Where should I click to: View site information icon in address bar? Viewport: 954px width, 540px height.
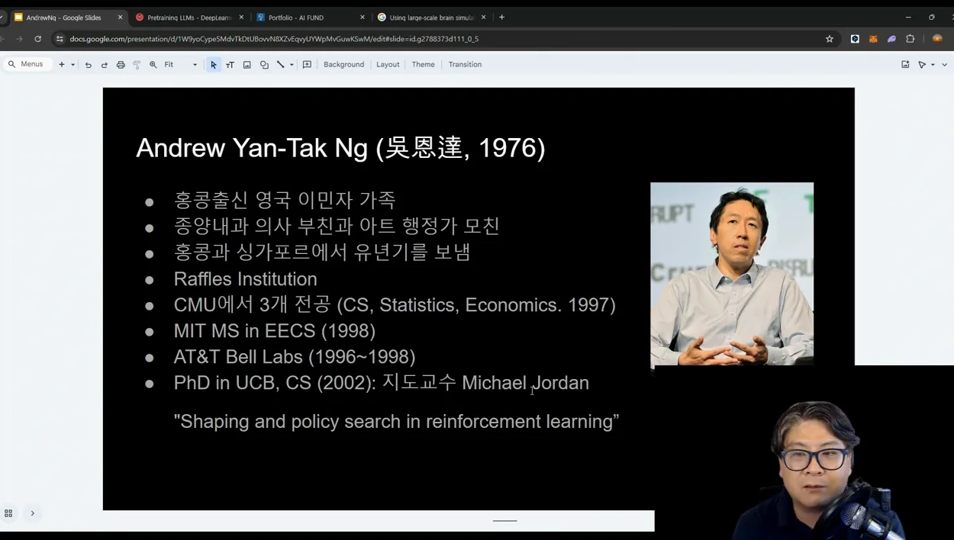click(60, 39)
